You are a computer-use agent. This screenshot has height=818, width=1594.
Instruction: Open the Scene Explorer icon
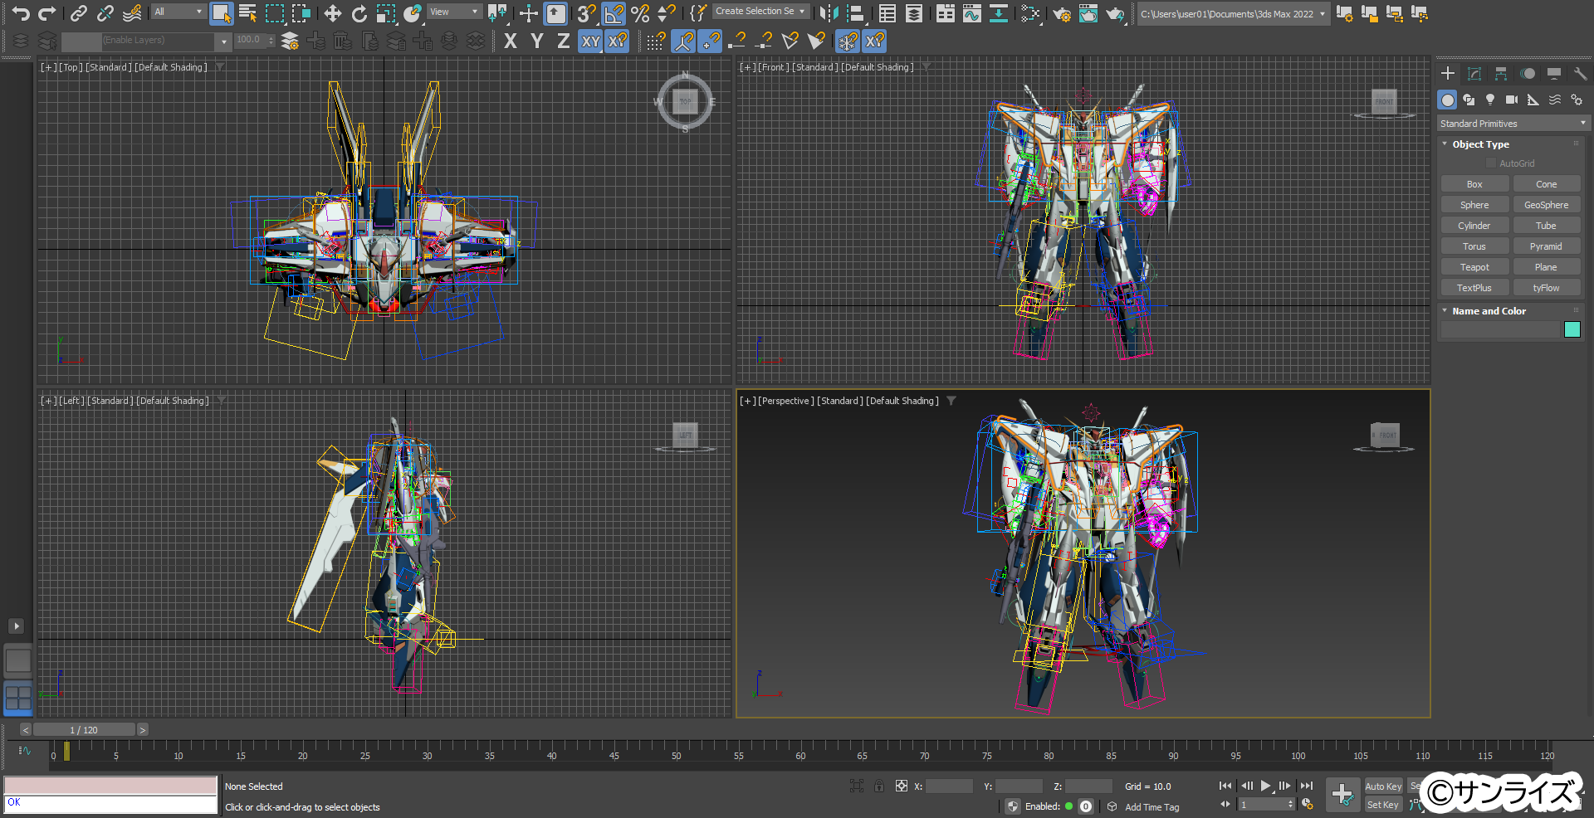(x=887, y=13)
